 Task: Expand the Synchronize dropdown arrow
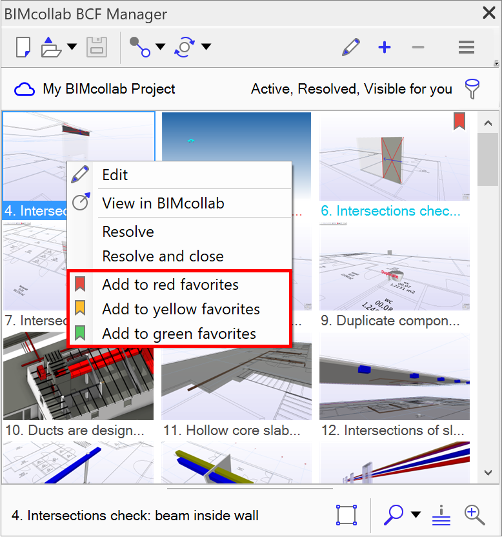tap(206, 46)
